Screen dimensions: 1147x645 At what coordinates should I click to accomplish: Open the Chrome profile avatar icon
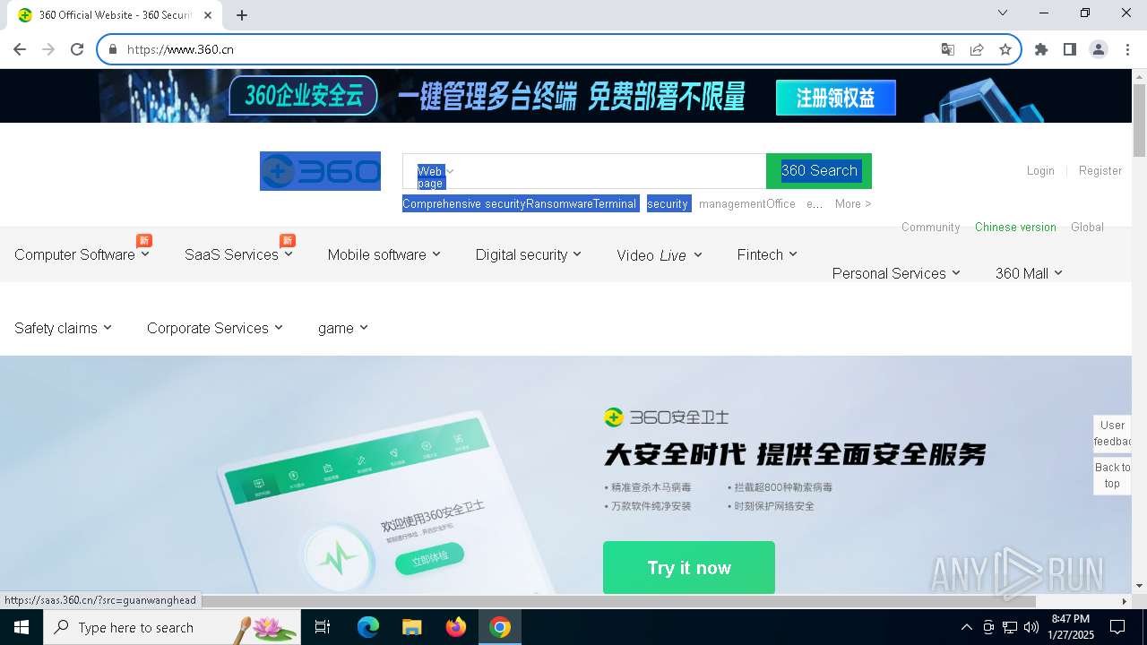1099,49
